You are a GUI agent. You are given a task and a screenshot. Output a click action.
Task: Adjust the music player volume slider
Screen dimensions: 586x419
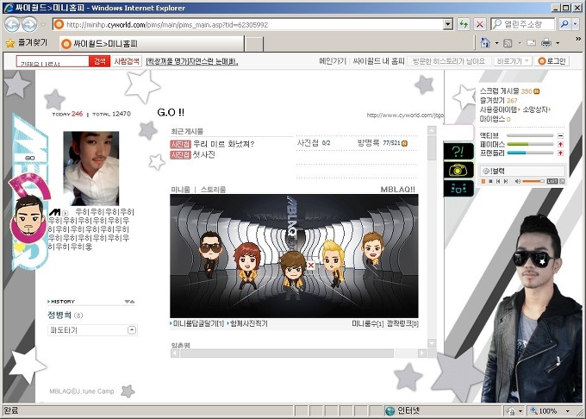tap(533, 181)
